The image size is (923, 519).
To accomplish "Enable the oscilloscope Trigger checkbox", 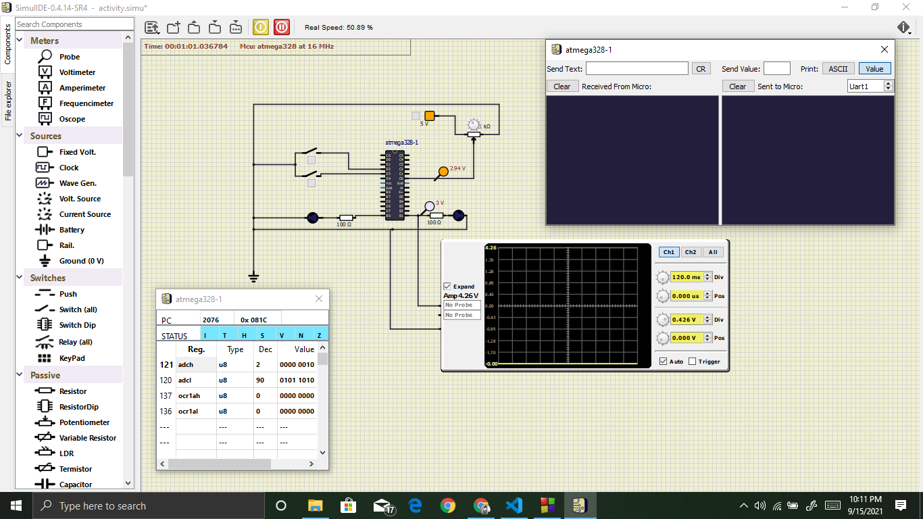I will tap(693, 362).
